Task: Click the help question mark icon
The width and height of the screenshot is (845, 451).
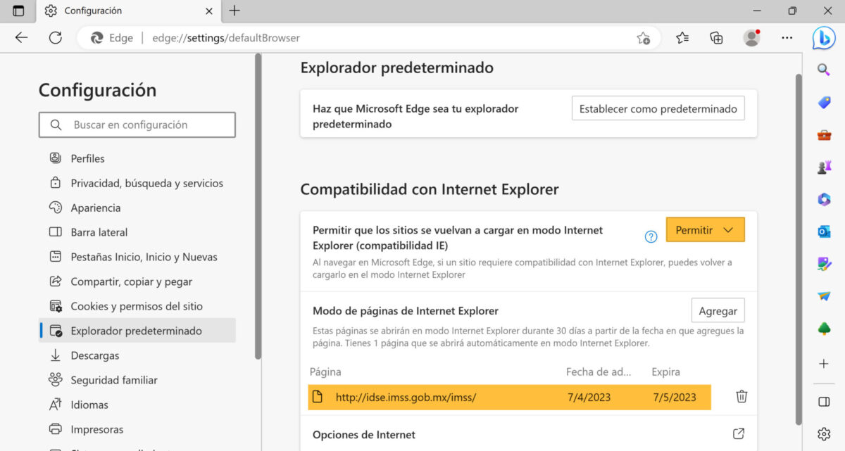Action: tap(651, 236)
